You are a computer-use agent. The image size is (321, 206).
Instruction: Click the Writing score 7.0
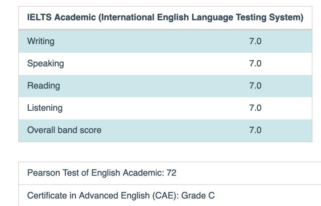[255, 41]
